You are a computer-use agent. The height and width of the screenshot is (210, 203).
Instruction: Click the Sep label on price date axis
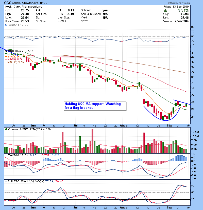[169, 126]
